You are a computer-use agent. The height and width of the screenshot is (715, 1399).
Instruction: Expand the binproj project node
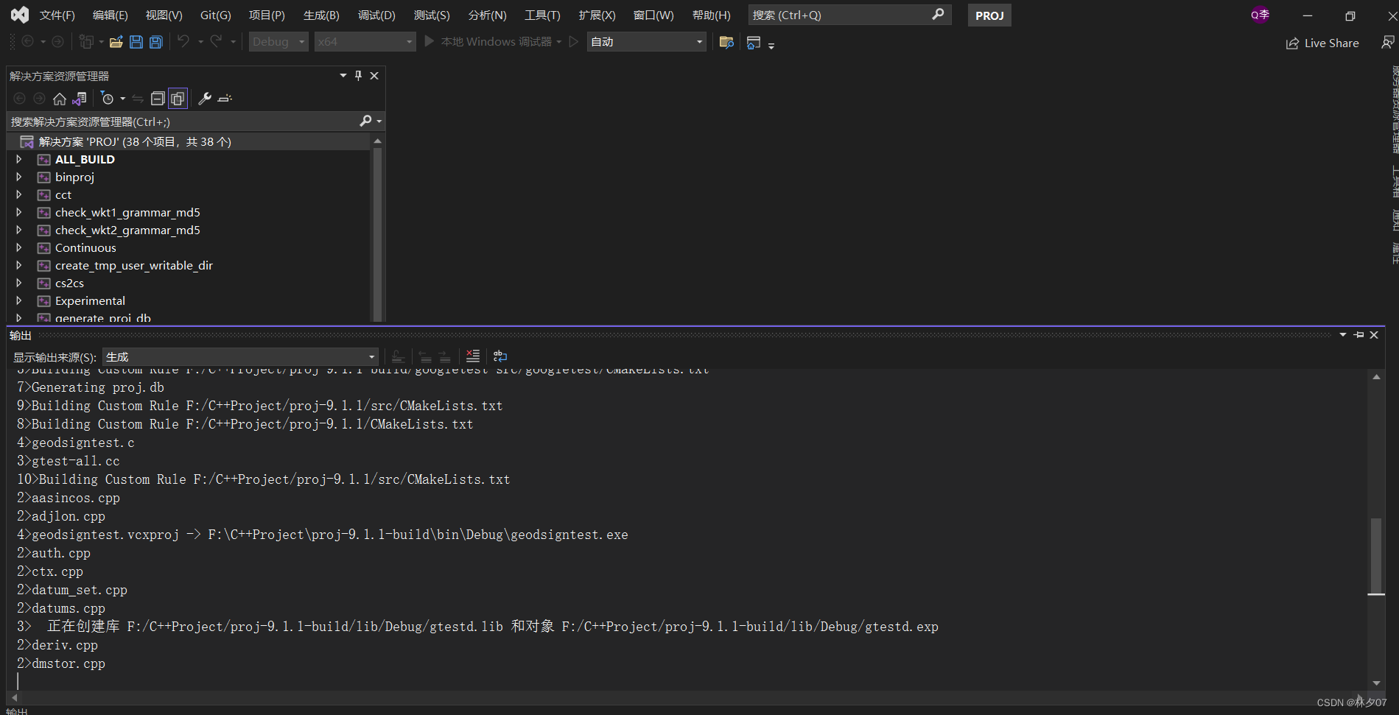pyautogui.click(x=18, y=177)
